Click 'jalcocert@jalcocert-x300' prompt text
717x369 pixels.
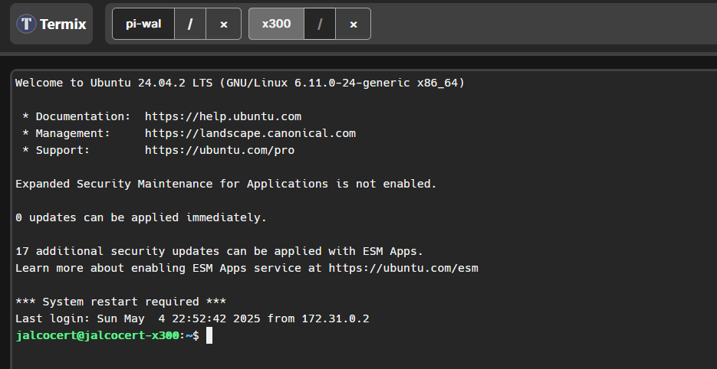tap(97, 335)
